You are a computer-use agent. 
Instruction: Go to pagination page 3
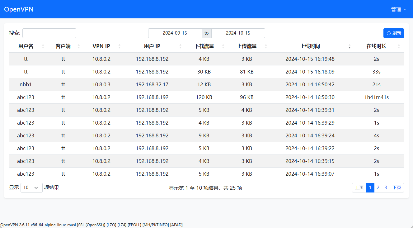[386, 188]
